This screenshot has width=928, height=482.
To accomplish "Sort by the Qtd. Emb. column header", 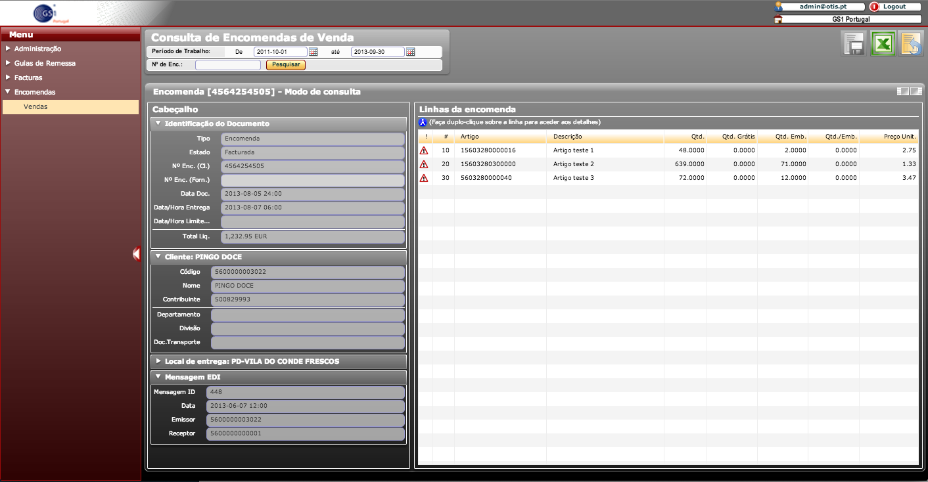I will coord(783,137).
